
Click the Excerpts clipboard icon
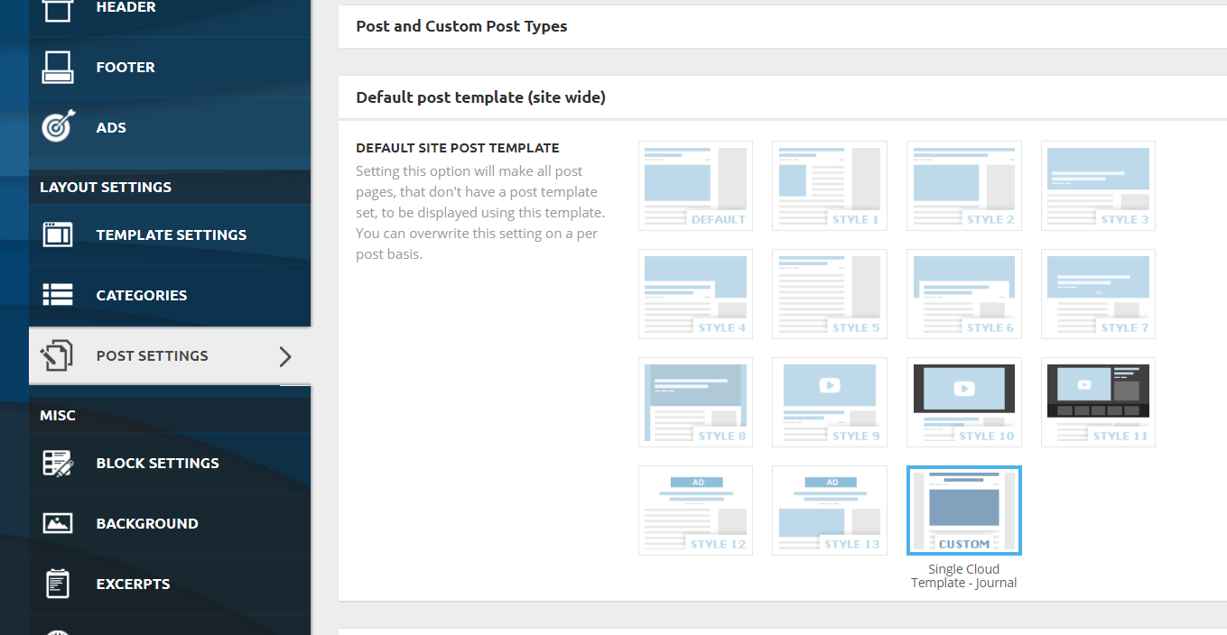pos(58,584)
